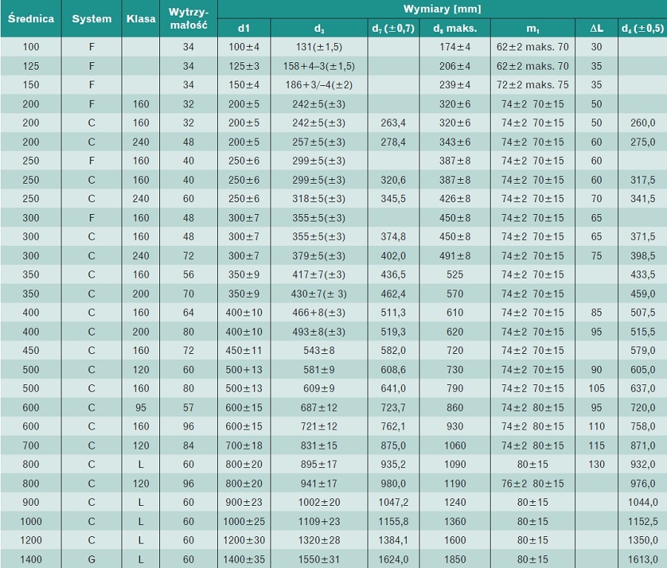Viewport: 667px width, 568px height.
Task: Click the Średnica column header
Action: tap(30, 19)
